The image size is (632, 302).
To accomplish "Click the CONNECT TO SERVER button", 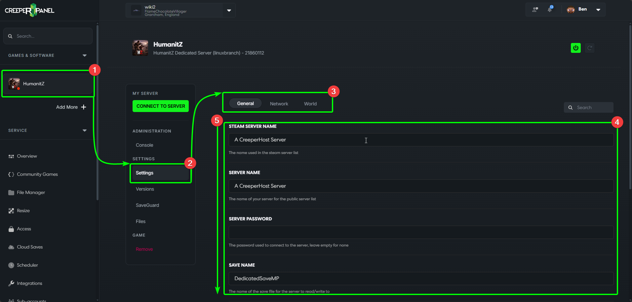I will (x=160, y=106).
